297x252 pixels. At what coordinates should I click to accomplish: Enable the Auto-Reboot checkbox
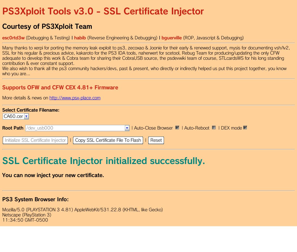point(214,128)
